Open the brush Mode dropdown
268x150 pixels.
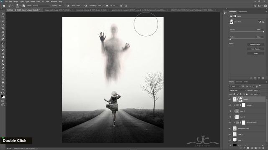41,5
